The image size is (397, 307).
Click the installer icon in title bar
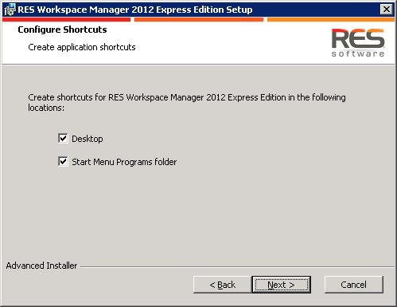pyautogui.click(x=10, y=10)
